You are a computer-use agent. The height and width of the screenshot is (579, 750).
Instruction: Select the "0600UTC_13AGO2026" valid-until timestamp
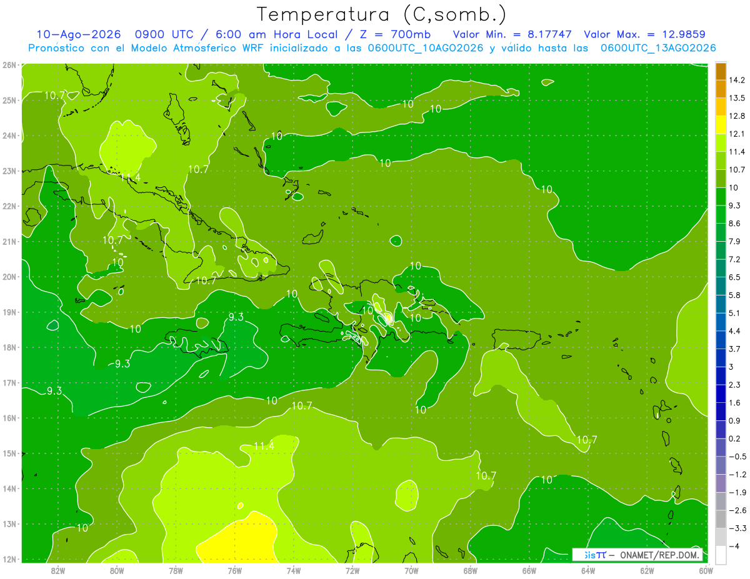658,48
